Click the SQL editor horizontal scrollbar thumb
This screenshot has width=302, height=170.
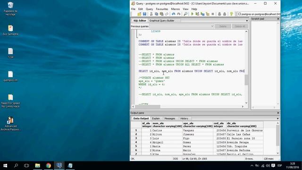(148, 107)
